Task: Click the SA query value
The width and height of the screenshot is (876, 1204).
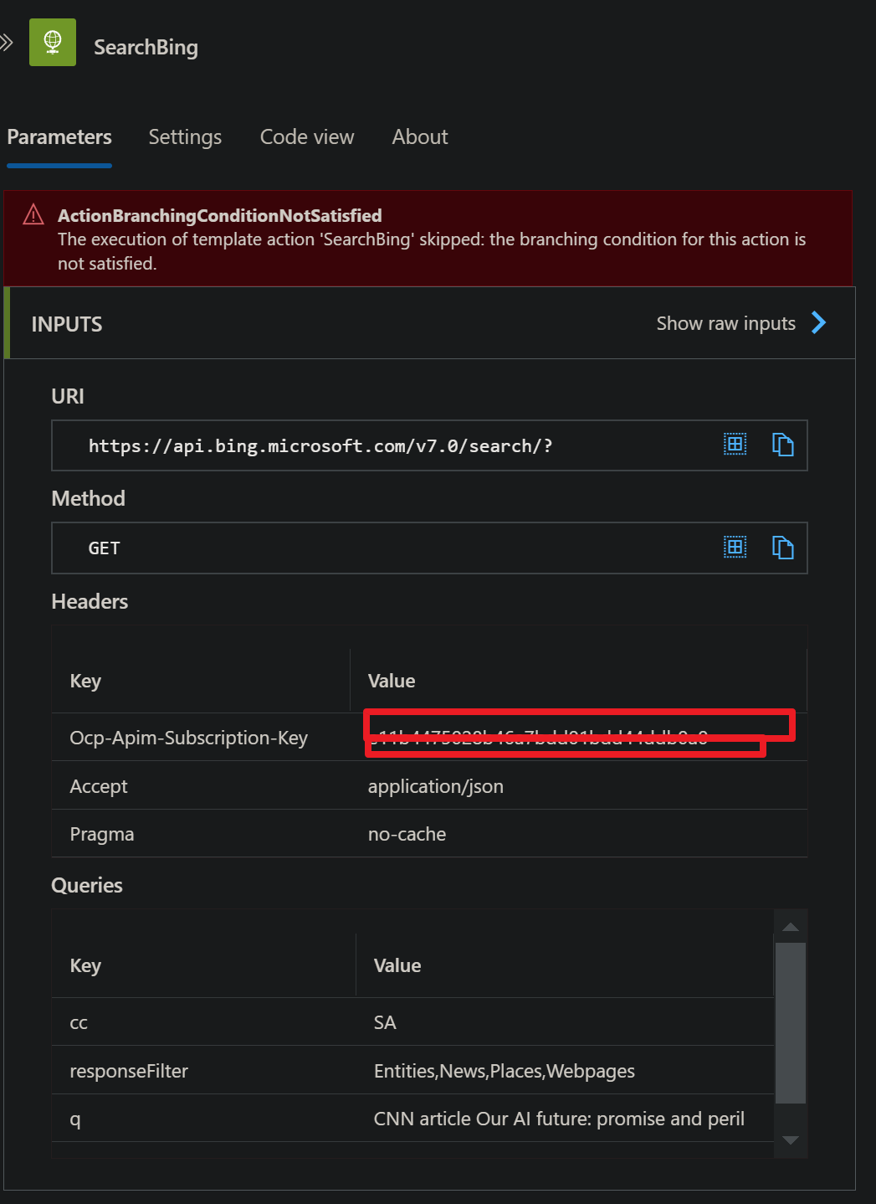Action: 385,1022
